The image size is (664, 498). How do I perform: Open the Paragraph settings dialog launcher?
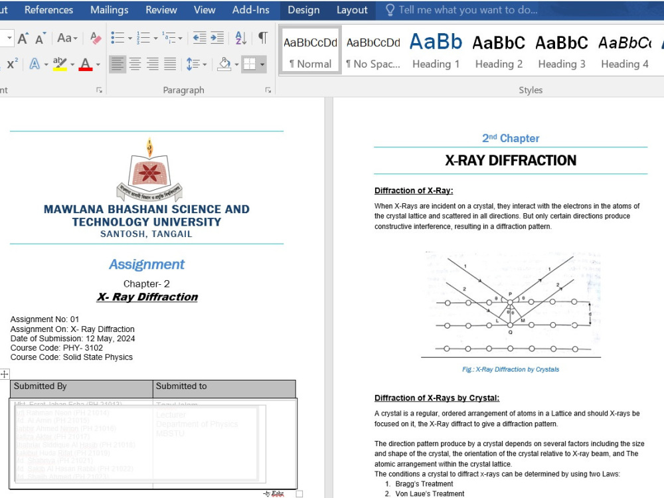[x=268, y=90]
